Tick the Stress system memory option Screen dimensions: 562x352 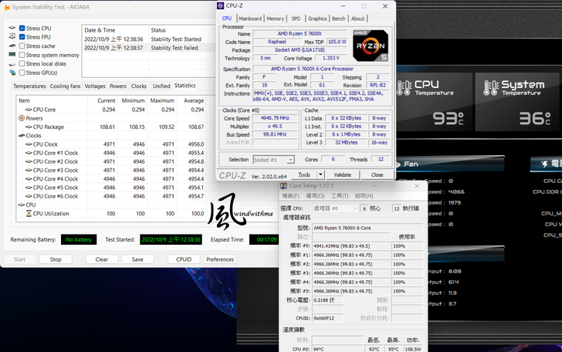point(22,55)
